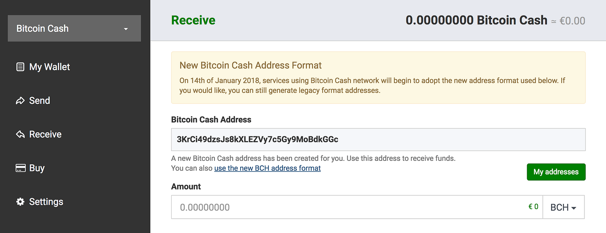606x233 pixels.
Task: Click the Settings gear icon
Action: pos(20,202)
